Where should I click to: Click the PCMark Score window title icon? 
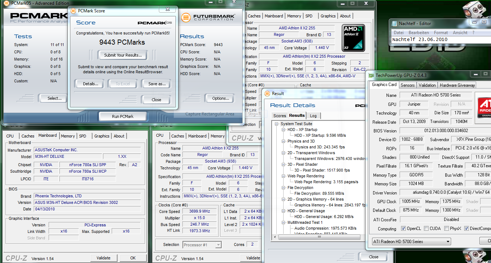pyautogui.click(x=73, y=11)
